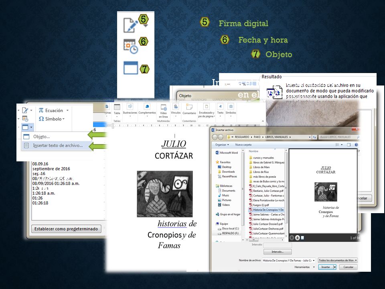Image resolution: width=385 pixels, height=289 pixels.
Task: Select the 'Bestiario, Julio Cortazar.pdf' file
Action: point(266,191)
